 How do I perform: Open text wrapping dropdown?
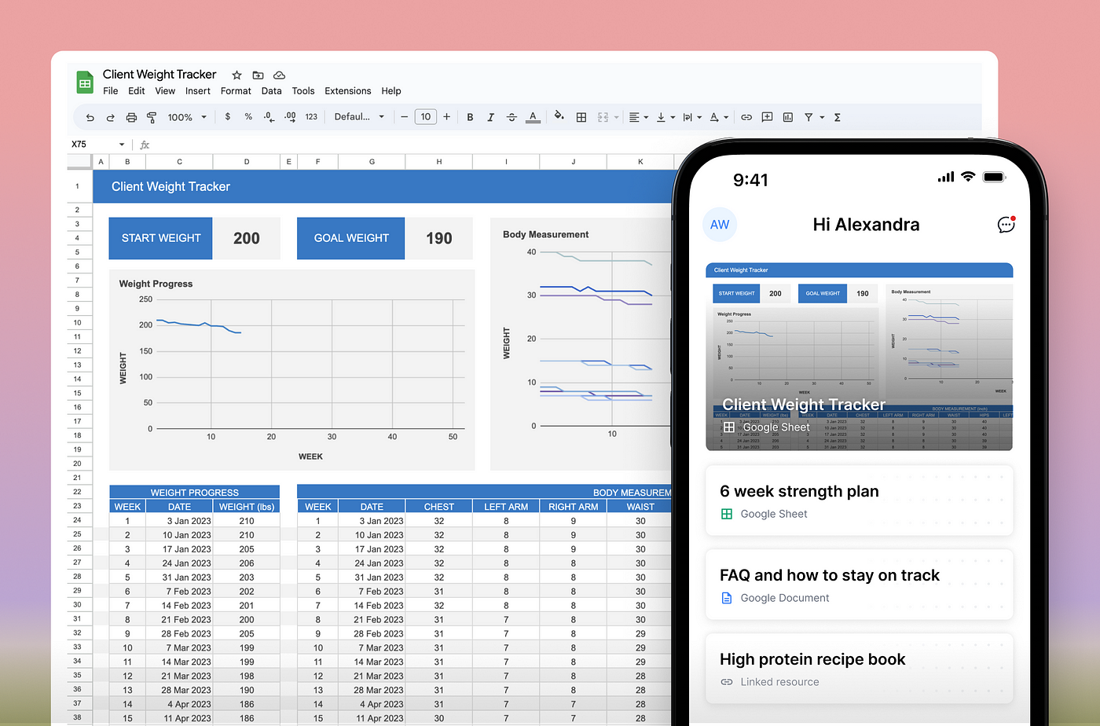click(x=692, y=117)
